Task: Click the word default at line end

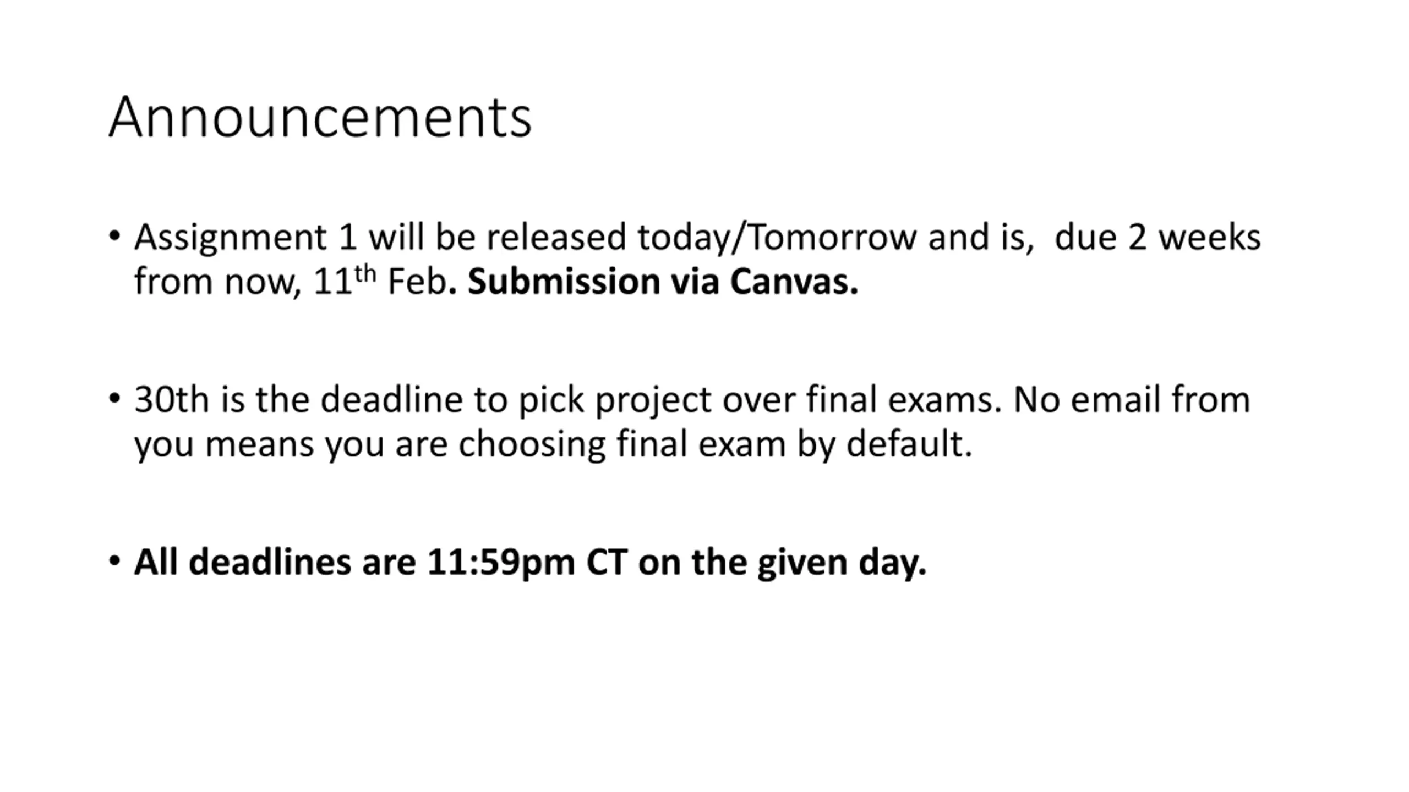Action: (x=909, y=444)
